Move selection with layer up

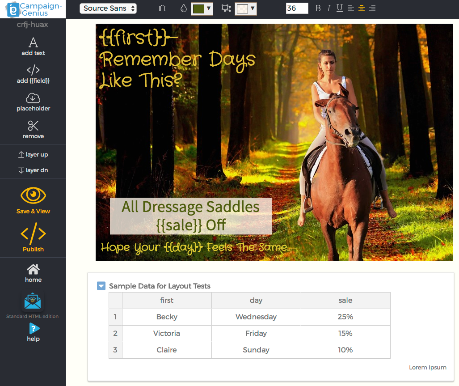point(33,154)
